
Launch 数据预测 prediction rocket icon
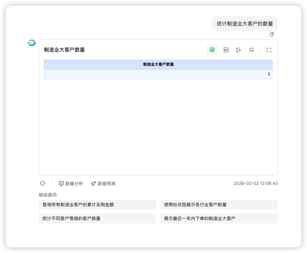pyautogui.click(x=103, y=184)
